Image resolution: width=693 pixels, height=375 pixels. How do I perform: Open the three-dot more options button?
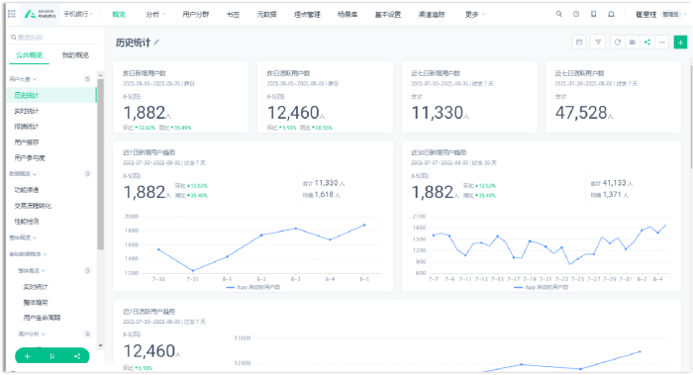(662, 43)
